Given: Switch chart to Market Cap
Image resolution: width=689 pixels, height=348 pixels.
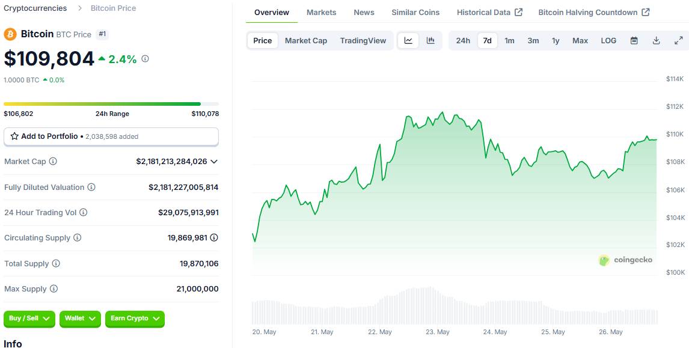Looking at the screenshot, I should 306,40.
